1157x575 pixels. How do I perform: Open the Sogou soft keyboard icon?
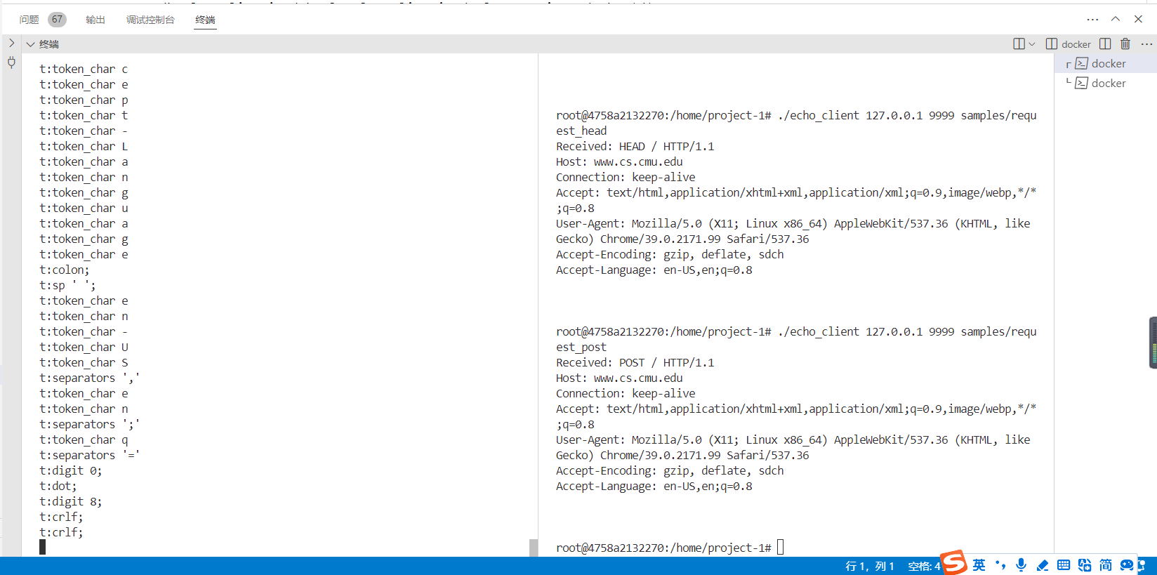(1064, 565)
